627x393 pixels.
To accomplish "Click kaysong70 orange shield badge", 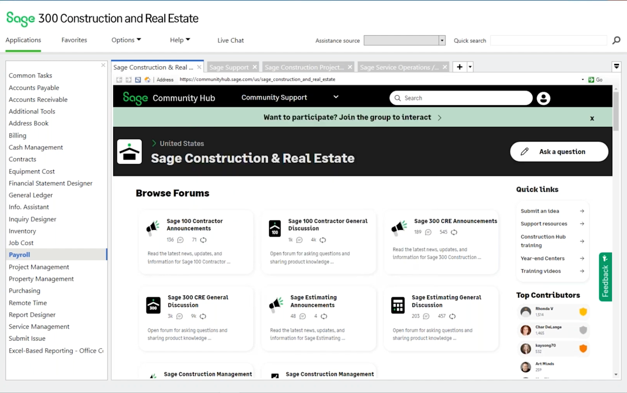I will 583,348.
